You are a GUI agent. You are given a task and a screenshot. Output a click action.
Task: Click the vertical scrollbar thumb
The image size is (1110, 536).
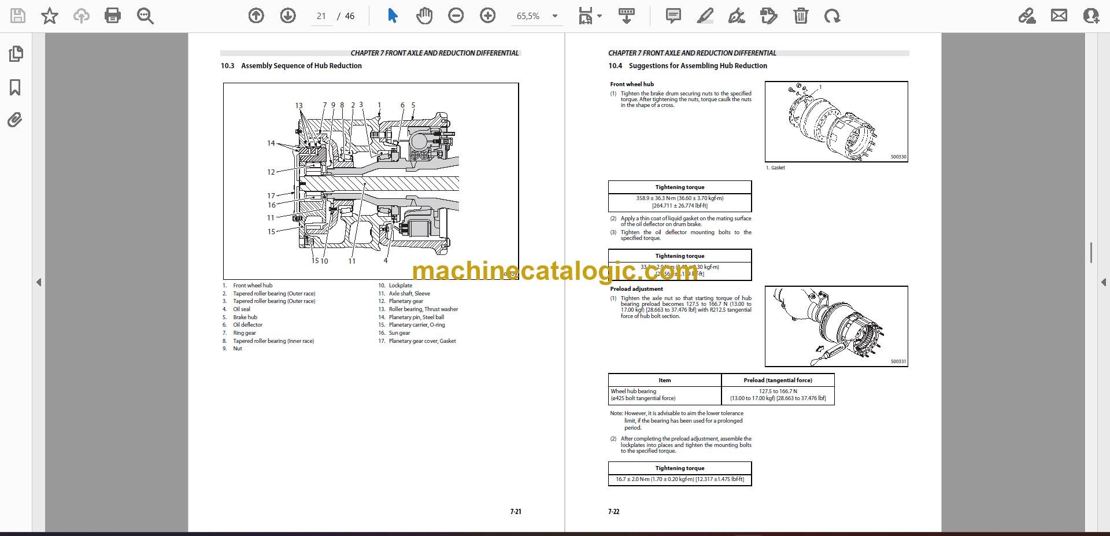point(1091,253)
